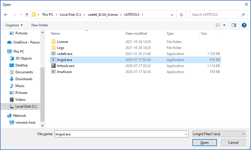Open Videos in the sidebar
The width and height of the screenshot is (251, 150).
point(17,100)
